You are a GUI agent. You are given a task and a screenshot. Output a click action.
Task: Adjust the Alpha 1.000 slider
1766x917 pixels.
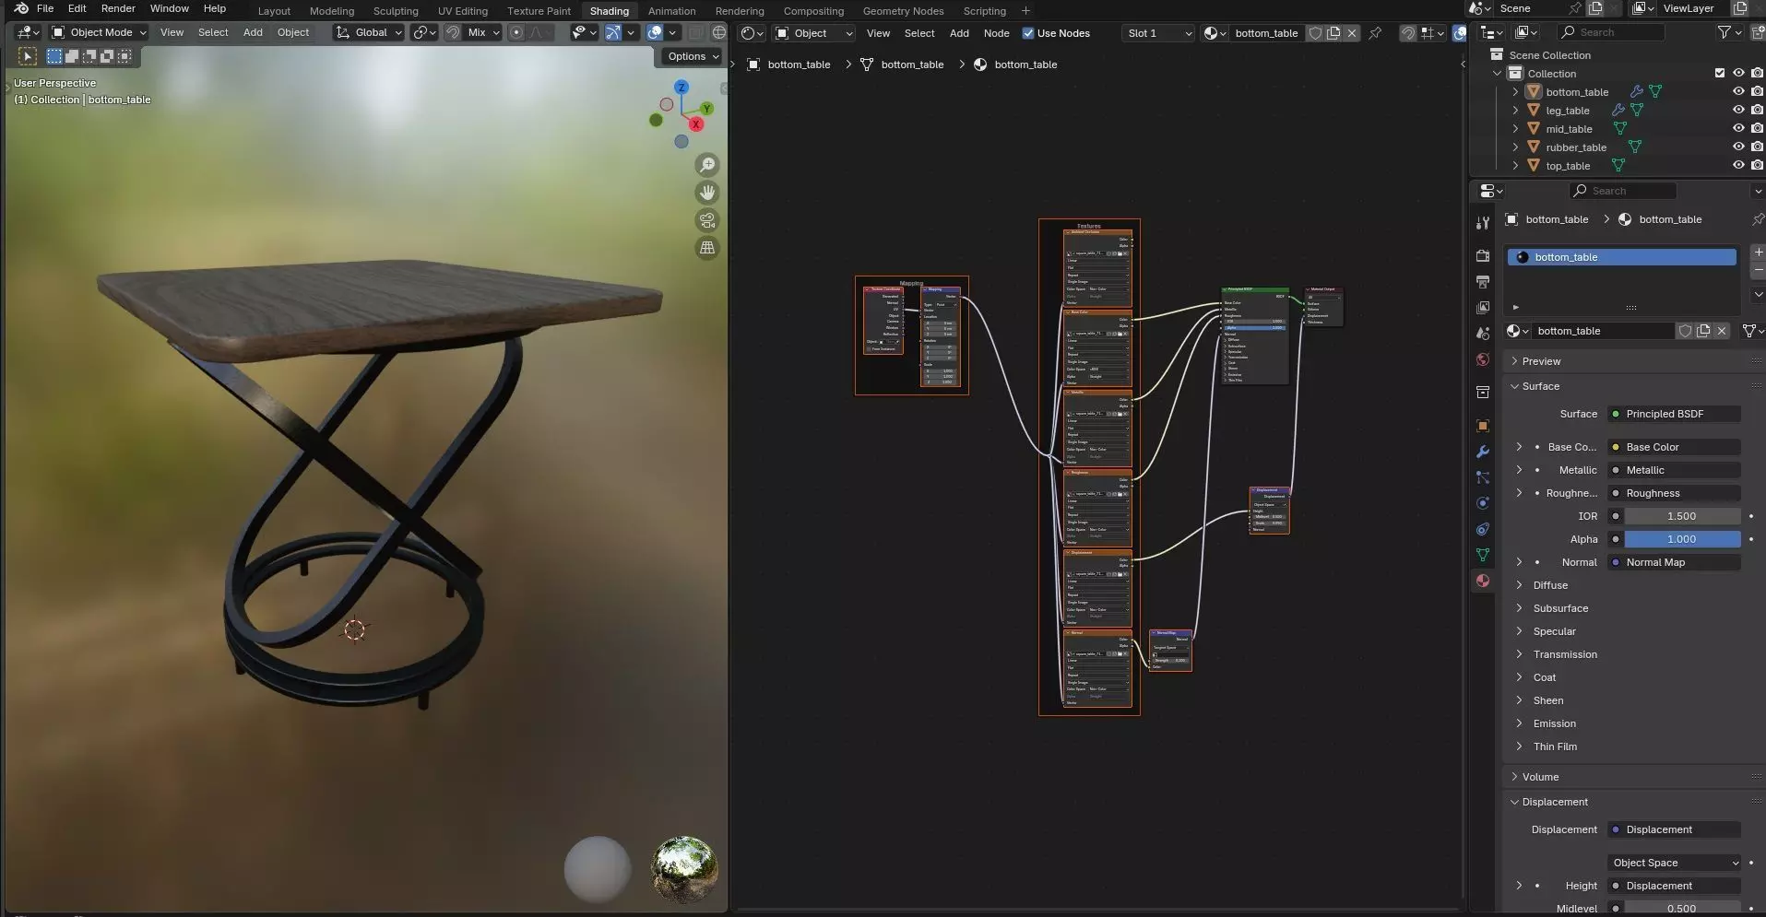1682,539
